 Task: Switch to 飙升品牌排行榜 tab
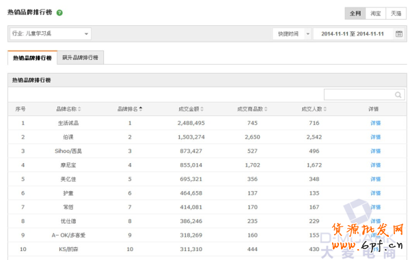coord(80,58)
